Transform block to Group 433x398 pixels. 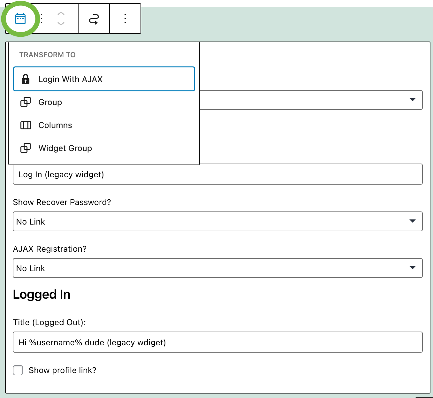(104, 102)
